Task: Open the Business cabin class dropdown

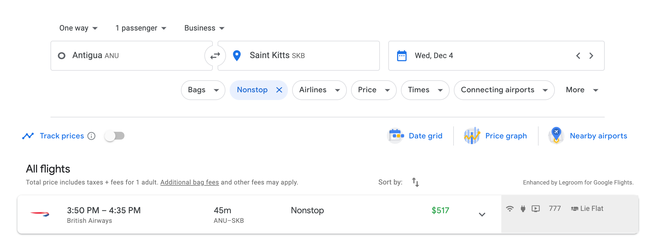Action: [x=204, y=28]
